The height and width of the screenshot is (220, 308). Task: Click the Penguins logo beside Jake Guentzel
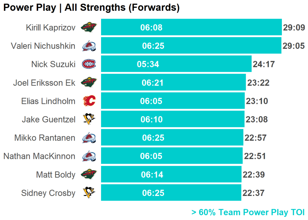click(89, 119)
